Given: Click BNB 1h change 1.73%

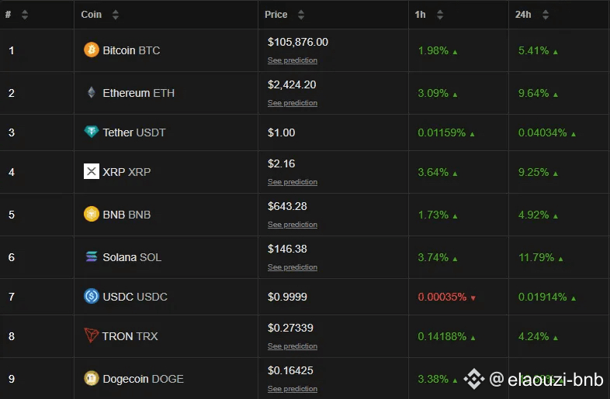Looking at the screenshot, I should 433,215.
